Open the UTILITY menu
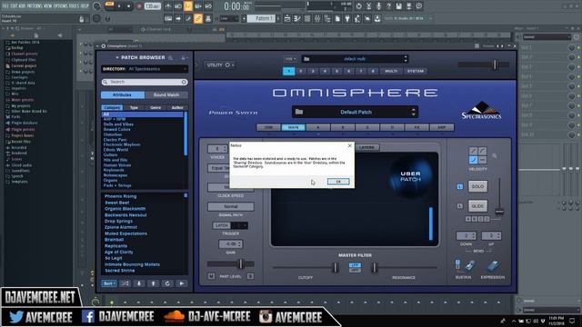582x327 pixels. pos(220,64)
